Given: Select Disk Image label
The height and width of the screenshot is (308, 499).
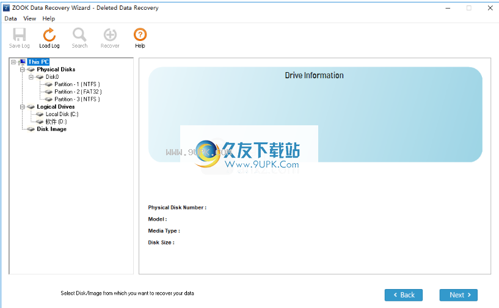Looking at the screenshot, I should 51,129.
